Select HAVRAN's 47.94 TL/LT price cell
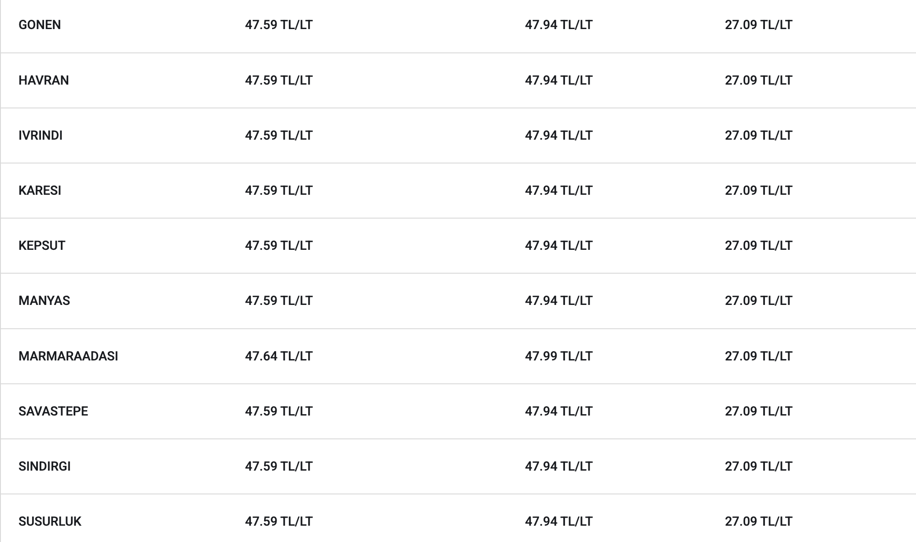This screenshot has height=542, width=916. click(x=559, y=80)
